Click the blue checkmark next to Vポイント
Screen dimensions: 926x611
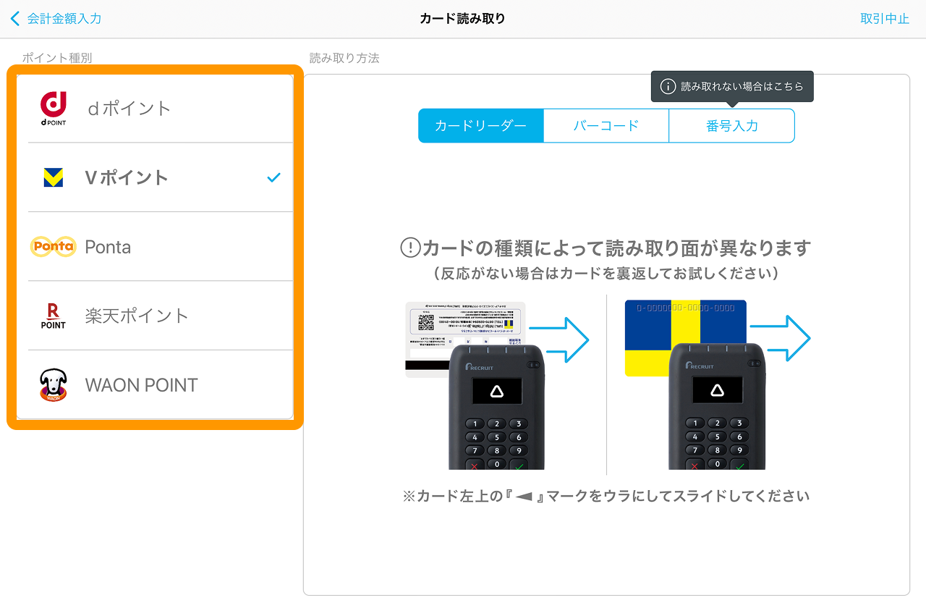tap(273, 177)
